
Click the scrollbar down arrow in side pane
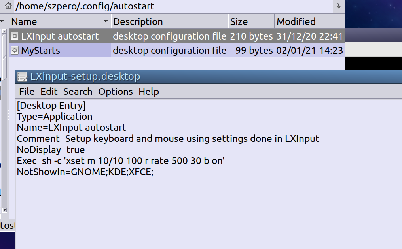4,210
